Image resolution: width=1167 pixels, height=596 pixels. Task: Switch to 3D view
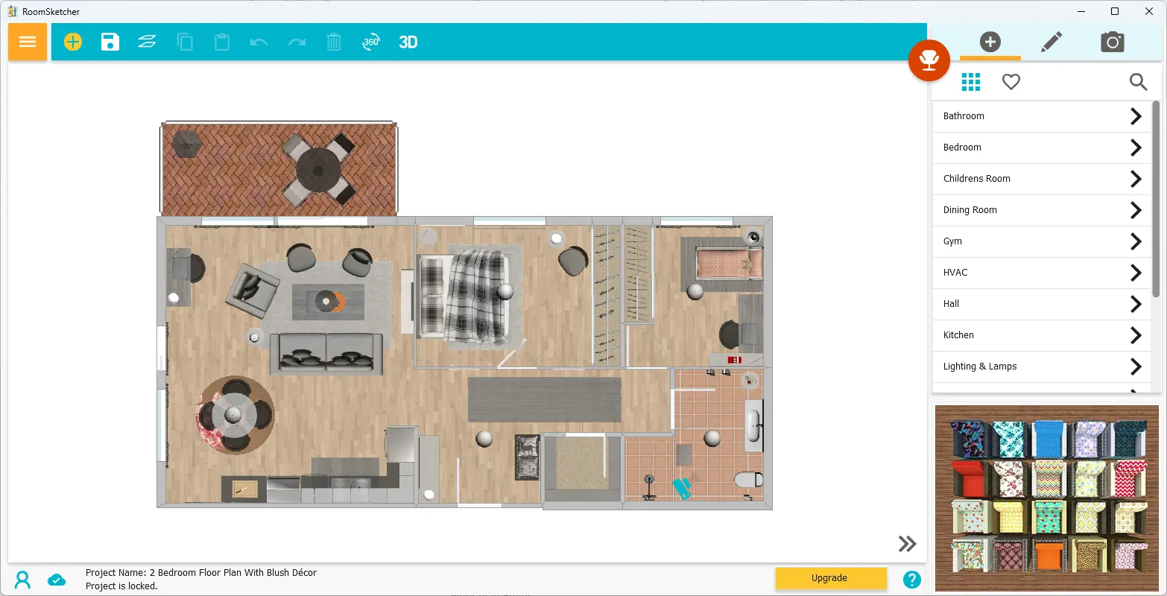408,42
